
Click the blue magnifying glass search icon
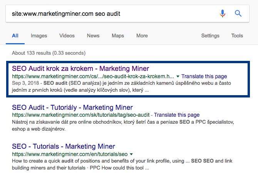pos(238,13)
